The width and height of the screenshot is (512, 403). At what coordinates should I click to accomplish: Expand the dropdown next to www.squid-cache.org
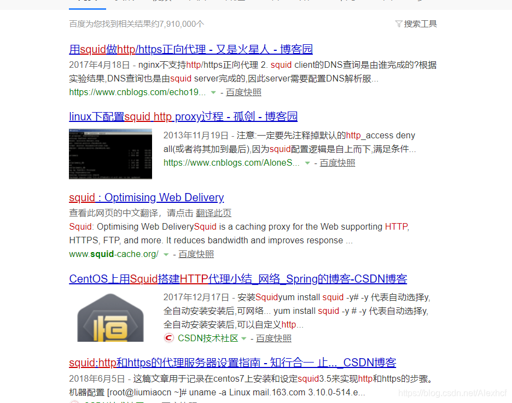pos(165,254)
